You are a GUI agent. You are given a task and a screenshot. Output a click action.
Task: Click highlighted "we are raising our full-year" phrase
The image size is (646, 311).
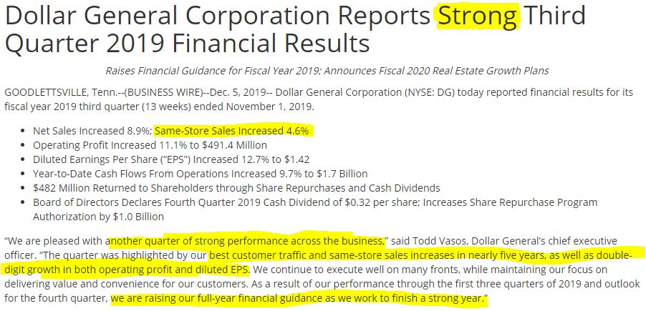(x=186, y=299)
